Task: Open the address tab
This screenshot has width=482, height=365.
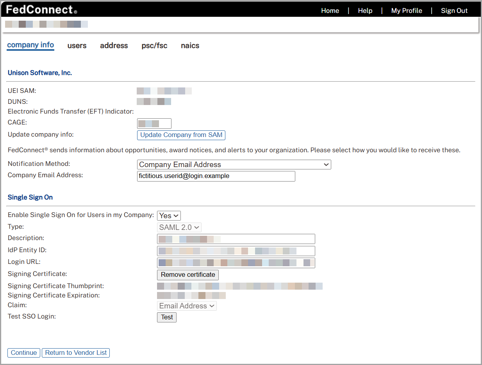Action: (x=114, y=46)
